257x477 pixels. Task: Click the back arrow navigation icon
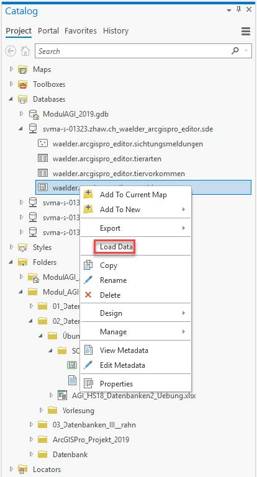[11, 51]
